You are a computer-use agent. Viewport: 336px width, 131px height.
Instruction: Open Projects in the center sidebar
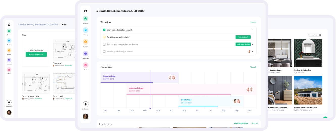pyautogui.click(x=86, y=19)
